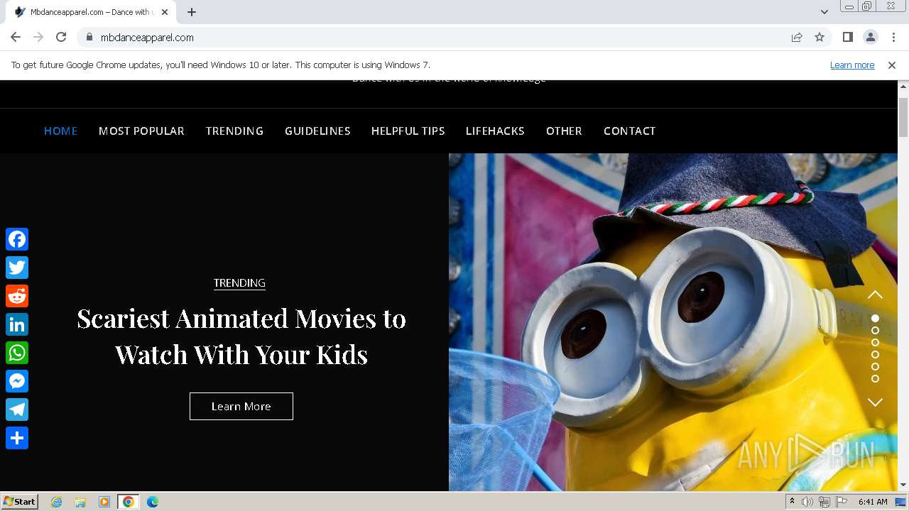
Task: Open OTHER menu item
Action: [564, 131]
